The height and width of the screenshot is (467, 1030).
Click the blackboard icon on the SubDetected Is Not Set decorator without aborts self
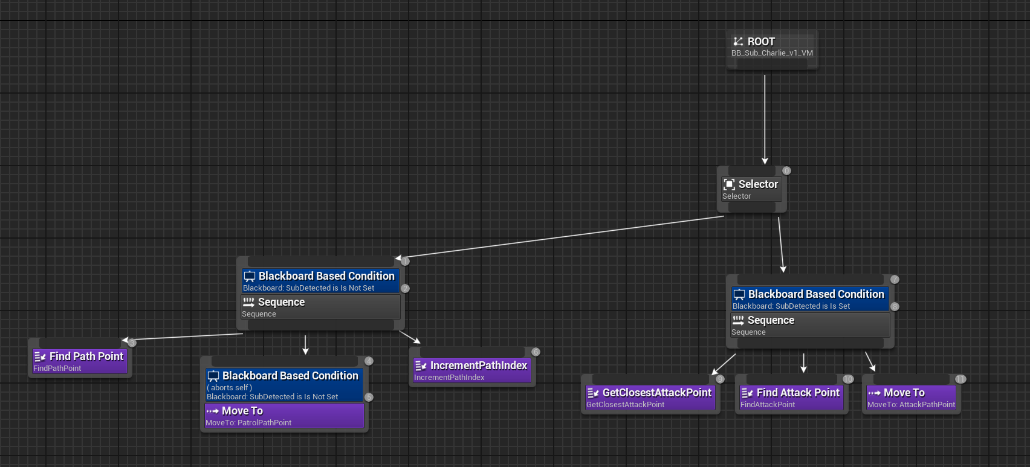pyautogui.click(x=250, y=276)
